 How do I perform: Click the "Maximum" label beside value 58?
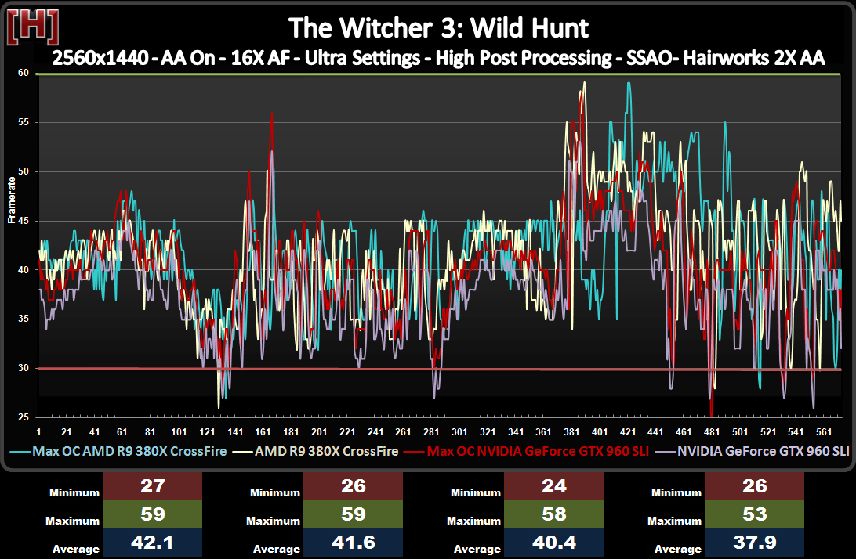473,521
